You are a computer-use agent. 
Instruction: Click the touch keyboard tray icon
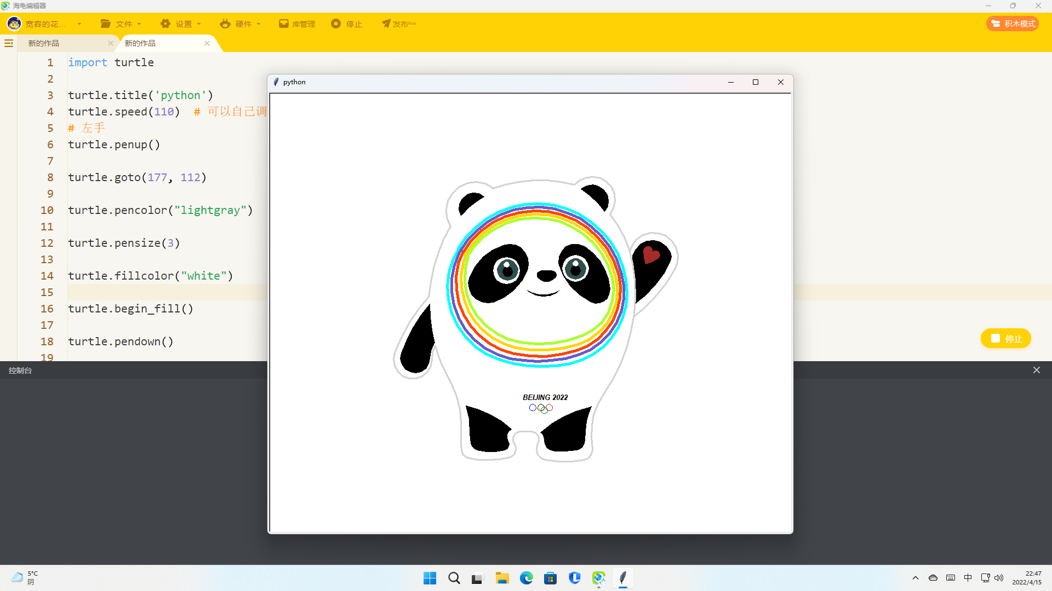(x=951, y=578)
